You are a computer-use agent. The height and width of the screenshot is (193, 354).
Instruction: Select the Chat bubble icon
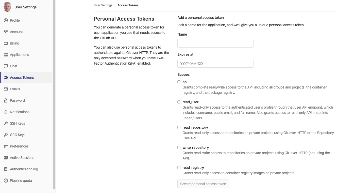(x=6, y=66)
